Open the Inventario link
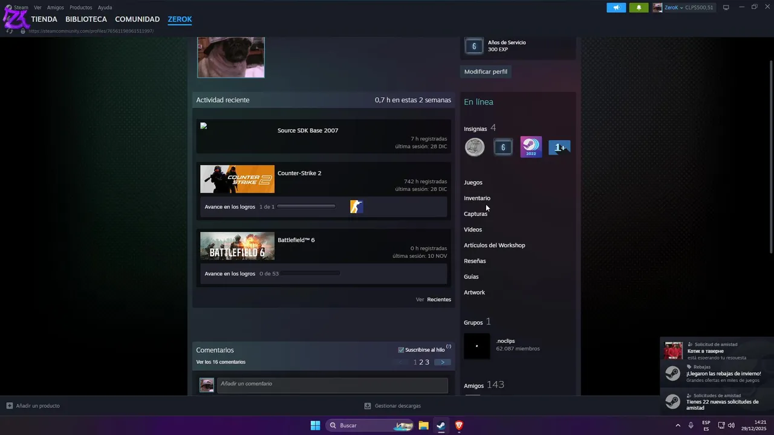 pyautogui.click(x=477, y=198)
